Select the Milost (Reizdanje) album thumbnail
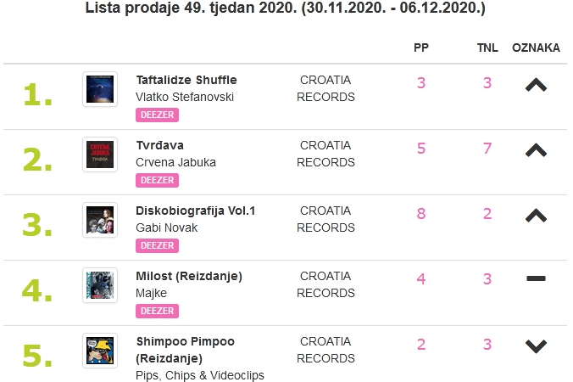Screen dimensions: 573x382 [x=99, y=285]
